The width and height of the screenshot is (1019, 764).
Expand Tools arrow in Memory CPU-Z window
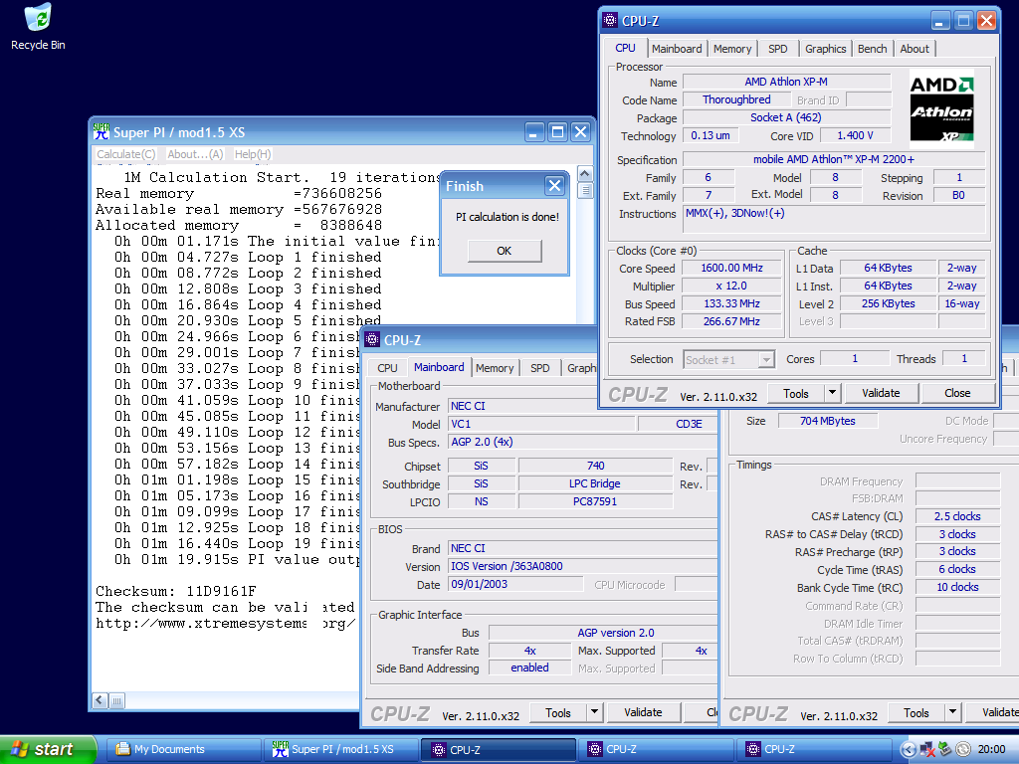click(952, 713)
